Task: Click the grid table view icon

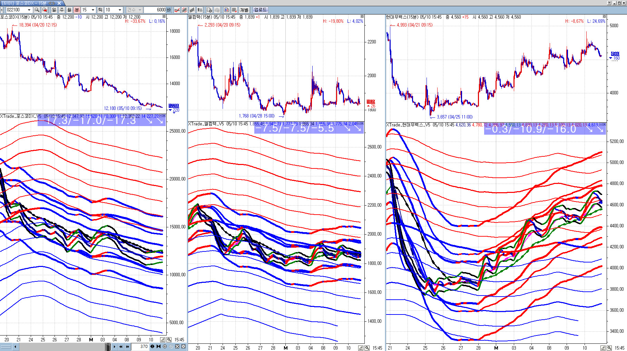Action: (234, 10)
